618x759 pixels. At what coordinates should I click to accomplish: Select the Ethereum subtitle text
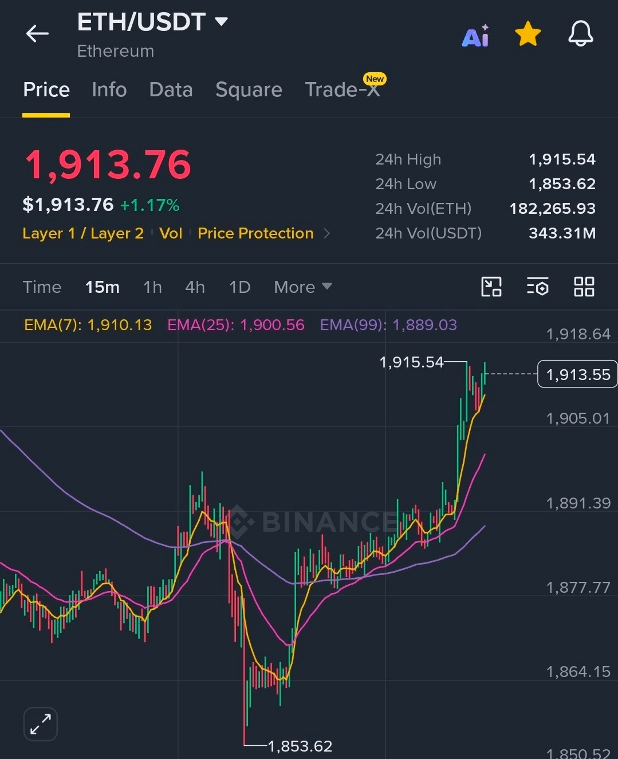(116, 51)
